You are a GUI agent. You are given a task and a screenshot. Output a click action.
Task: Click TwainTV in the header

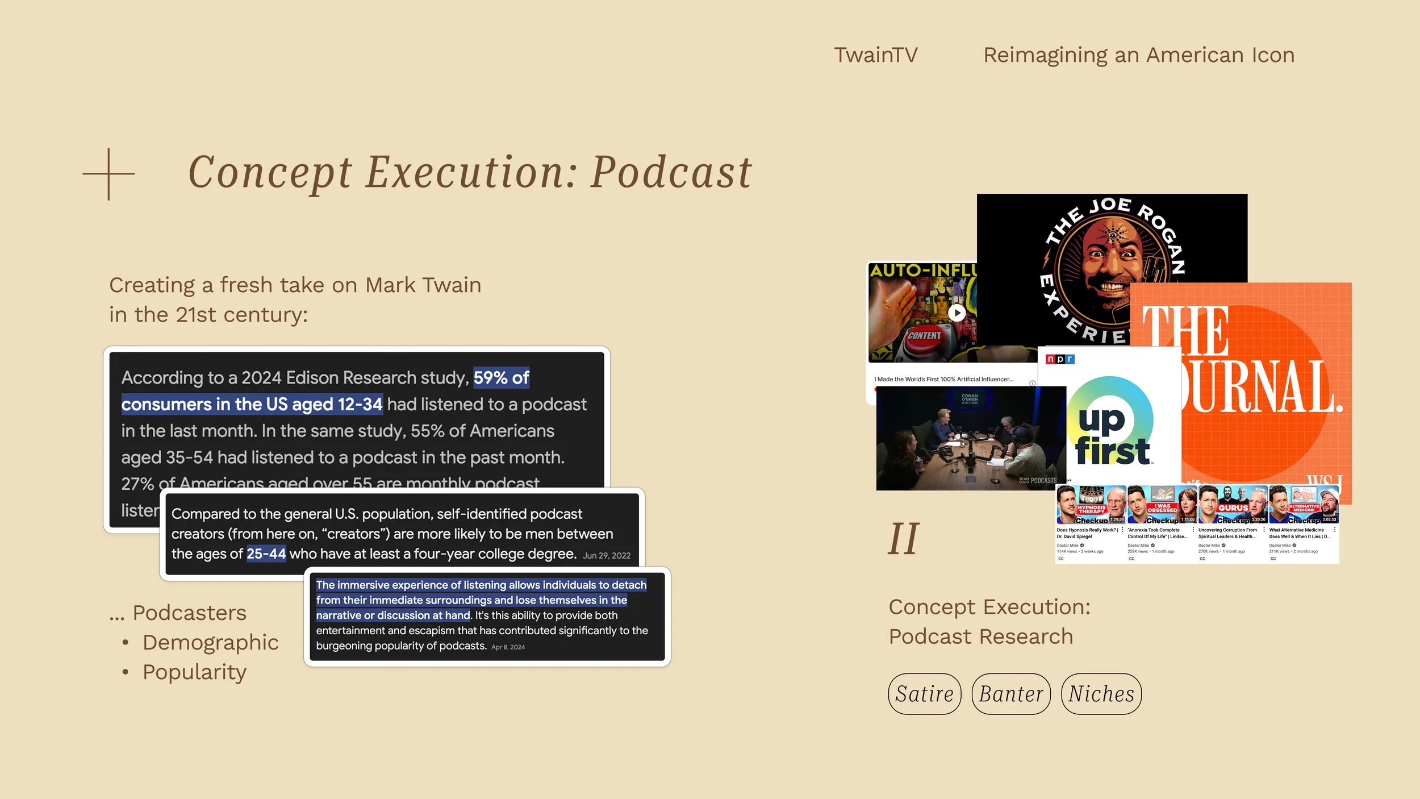875,55
